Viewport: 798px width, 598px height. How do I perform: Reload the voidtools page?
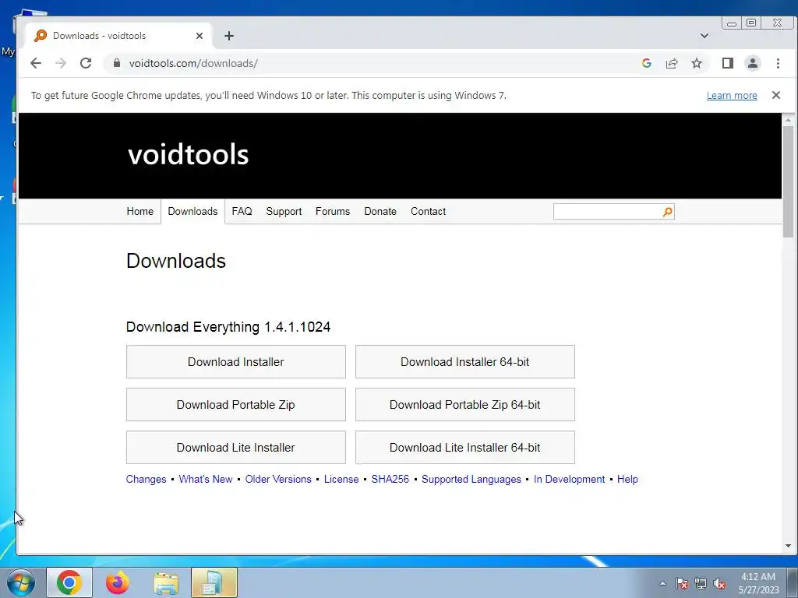click(86, 63)
